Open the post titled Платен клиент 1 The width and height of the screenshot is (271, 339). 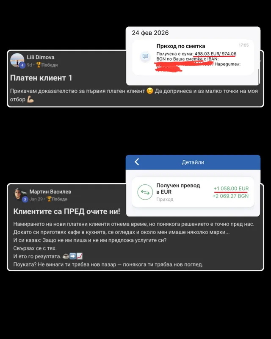(x=41, y=78)
